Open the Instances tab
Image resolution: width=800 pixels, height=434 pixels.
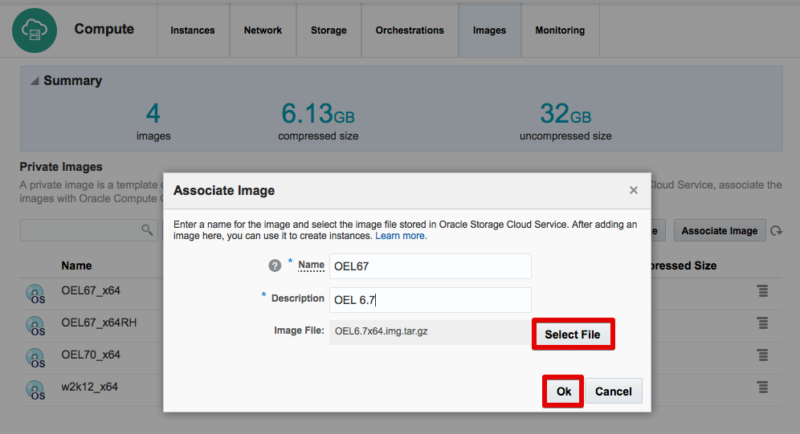[x=192, y=30]
